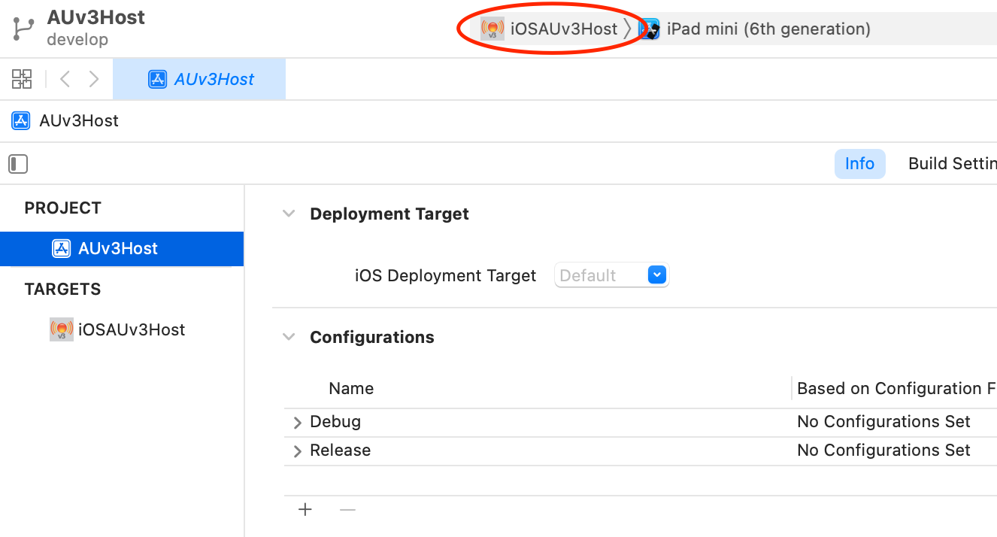Select the AUv3Host editor tab

[199, 79]
